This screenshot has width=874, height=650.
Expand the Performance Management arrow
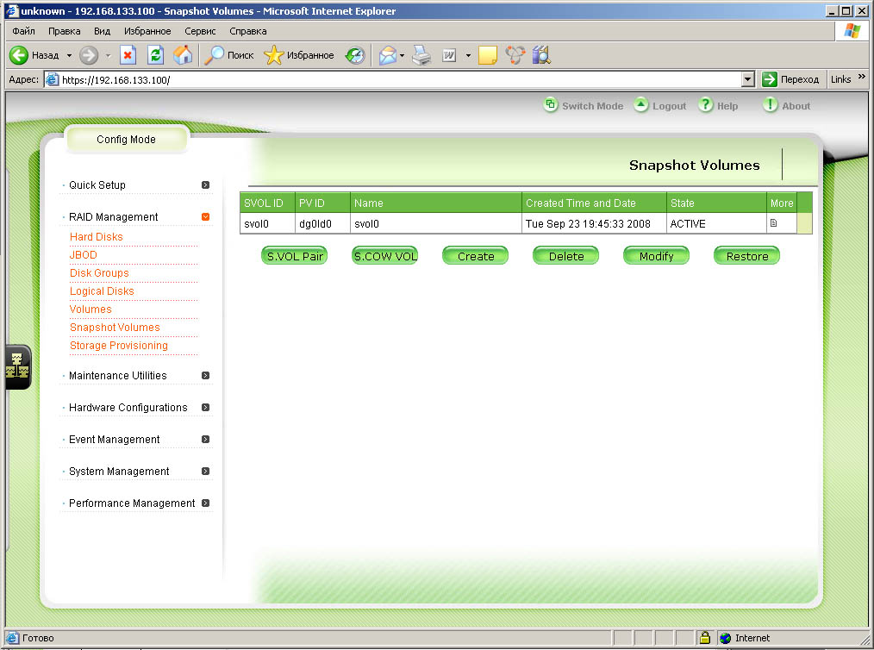[206, 503]
